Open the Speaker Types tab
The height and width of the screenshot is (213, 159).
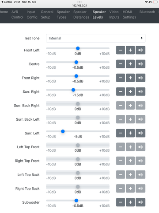coord(63,15)
